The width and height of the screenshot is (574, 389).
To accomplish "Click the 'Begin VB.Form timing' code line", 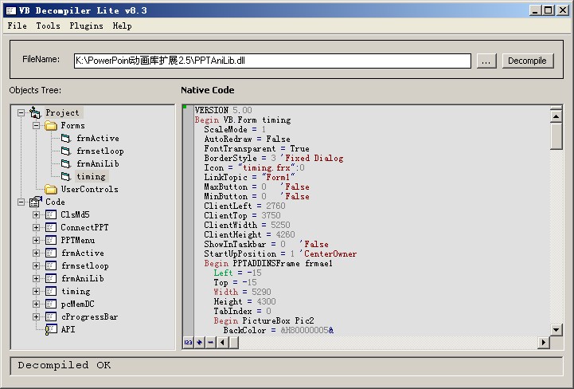I will pos(243,120).
